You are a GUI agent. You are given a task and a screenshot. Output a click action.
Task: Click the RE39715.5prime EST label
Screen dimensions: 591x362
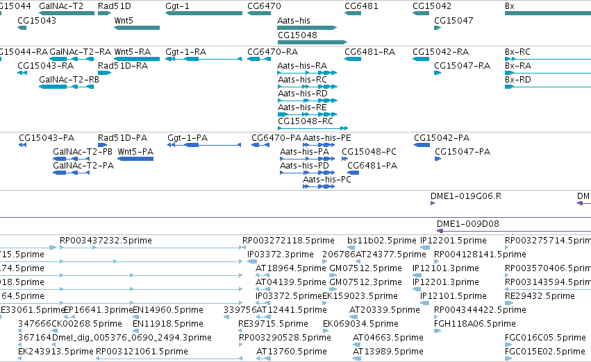pyautogui.click(x=273, y=324)
